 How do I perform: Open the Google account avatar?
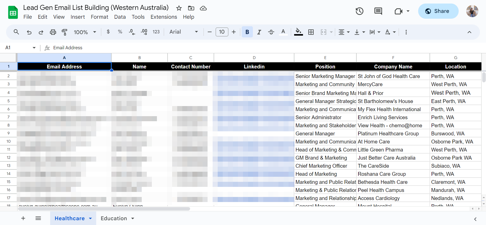coord(472,11)
